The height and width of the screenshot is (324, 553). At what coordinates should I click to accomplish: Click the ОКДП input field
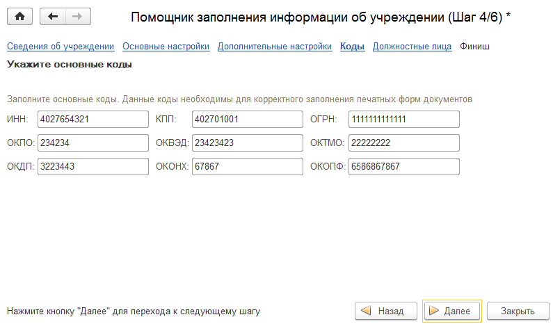[x=93, y=167]
